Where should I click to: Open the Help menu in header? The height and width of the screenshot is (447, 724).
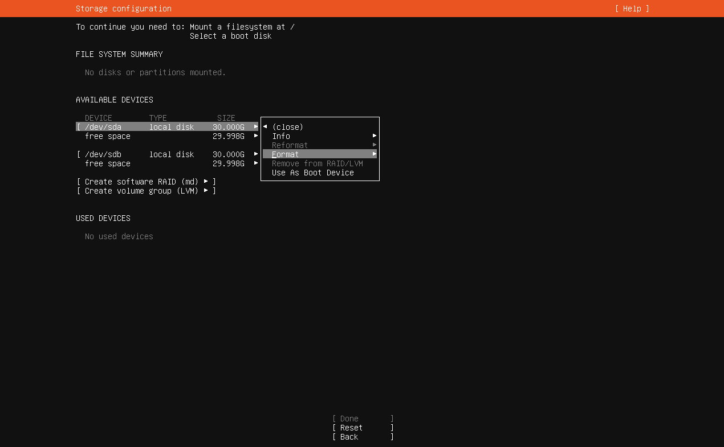[632, 9]
